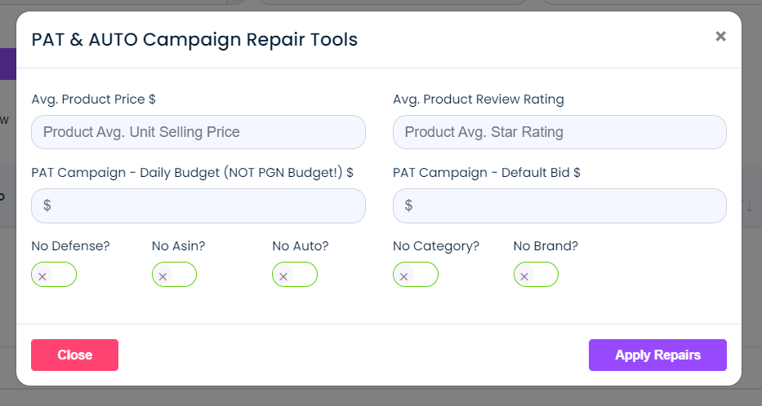762x406 pixels.
Task: Enable the No Asin? switch
Action: click(175, 275)
